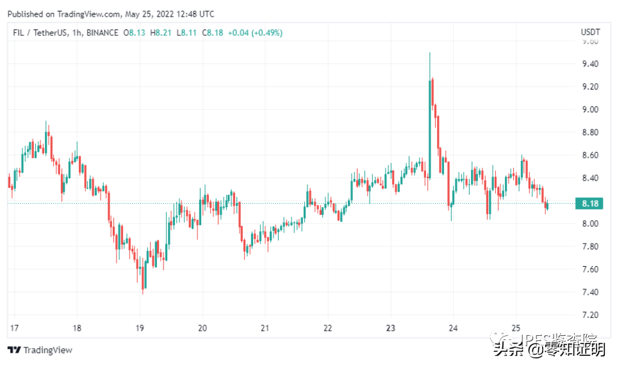Click date label 21 on time axis
The image size is (617, 368).
click(265, 328)
